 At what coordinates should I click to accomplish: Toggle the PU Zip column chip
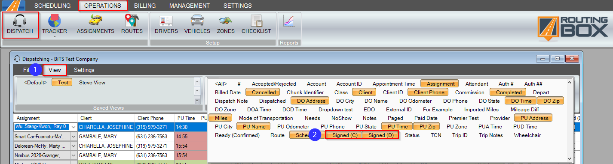(x=427, y=127)
